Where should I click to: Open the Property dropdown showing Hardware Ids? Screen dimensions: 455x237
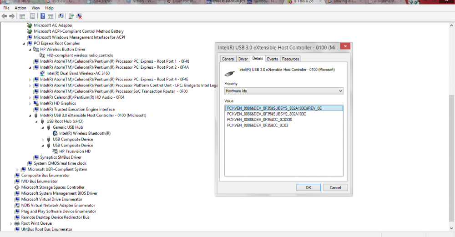[283, 91]
